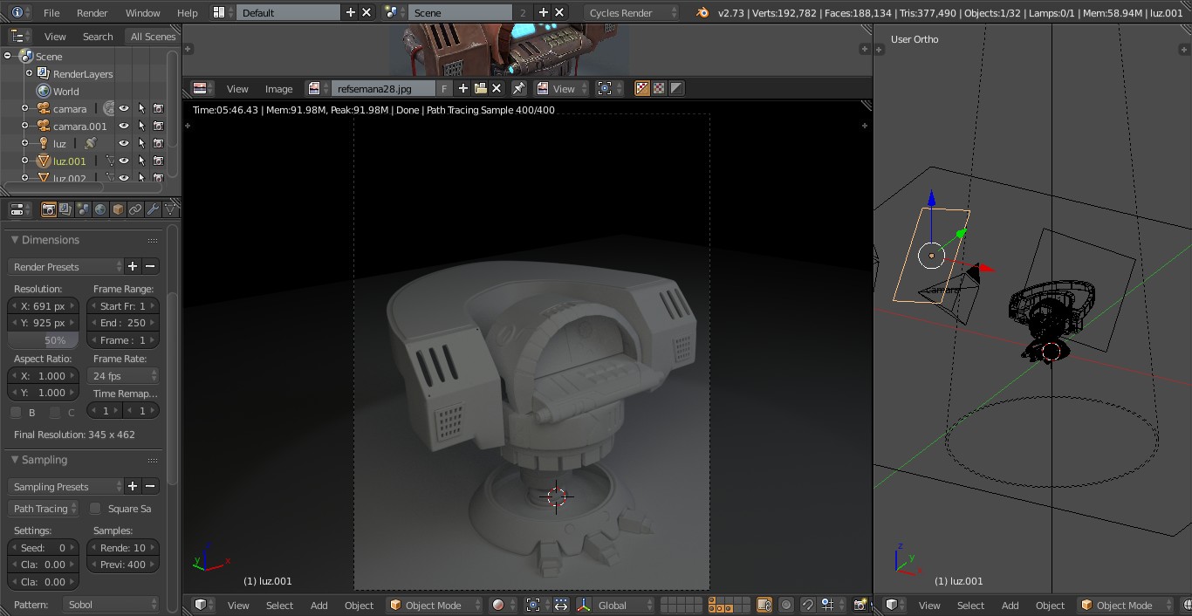The image size is (1192, 616).
Task: Show color and alpha channels display
Action: [642, 88]
